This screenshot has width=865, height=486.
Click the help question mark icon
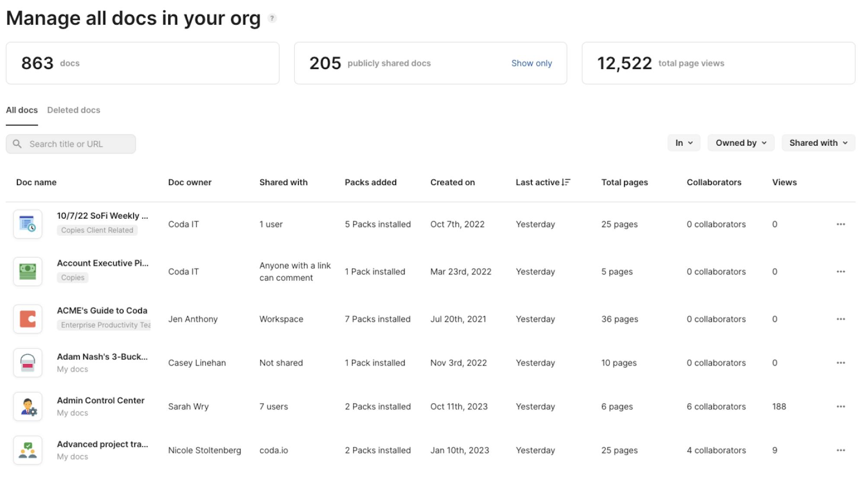(272, 18)
